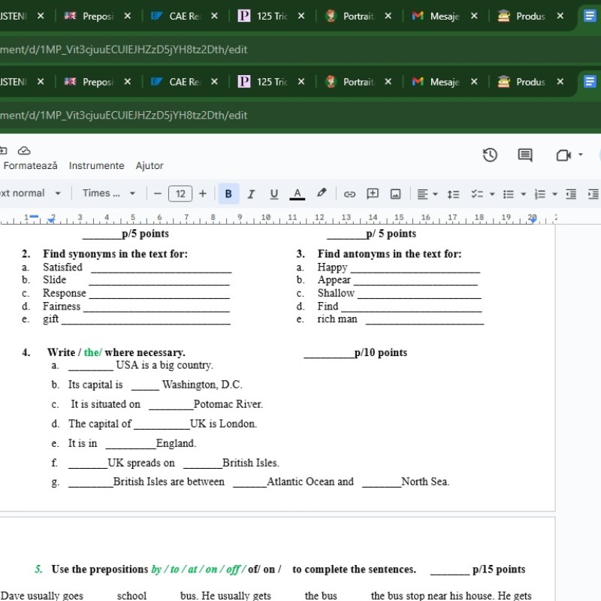Decrease font size with minus button

[158, 194]
